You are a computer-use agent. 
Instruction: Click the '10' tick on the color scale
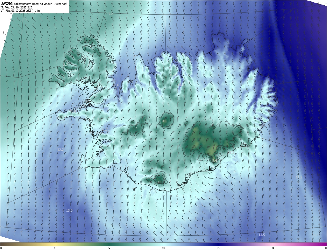[x=163, y=248]
